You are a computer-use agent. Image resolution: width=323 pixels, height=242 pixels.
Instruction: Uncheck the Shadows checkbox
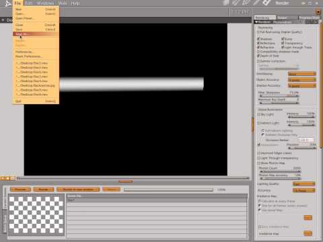[x=258, y=39]
